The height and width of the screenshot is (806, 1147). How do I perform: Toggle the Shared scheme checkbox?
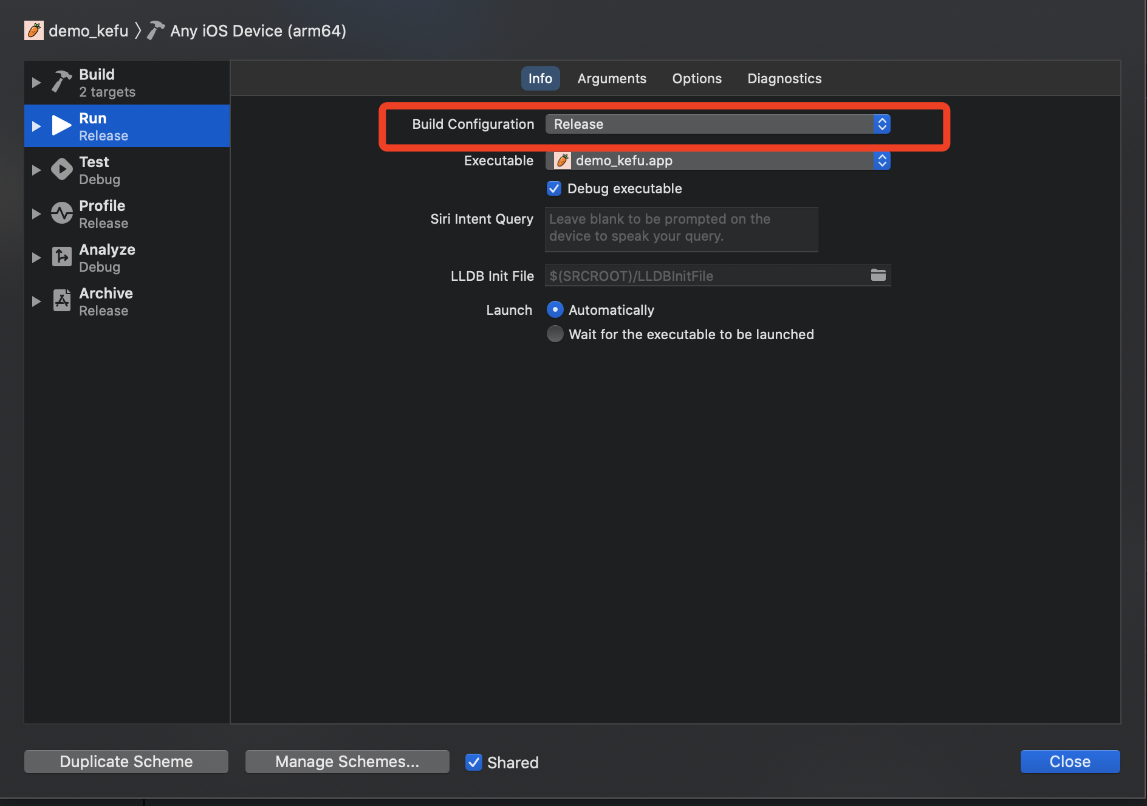(x=474, y=762)
